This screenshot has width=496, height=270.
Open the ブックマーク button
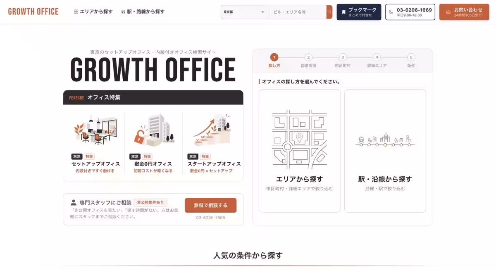pos(359,12)
